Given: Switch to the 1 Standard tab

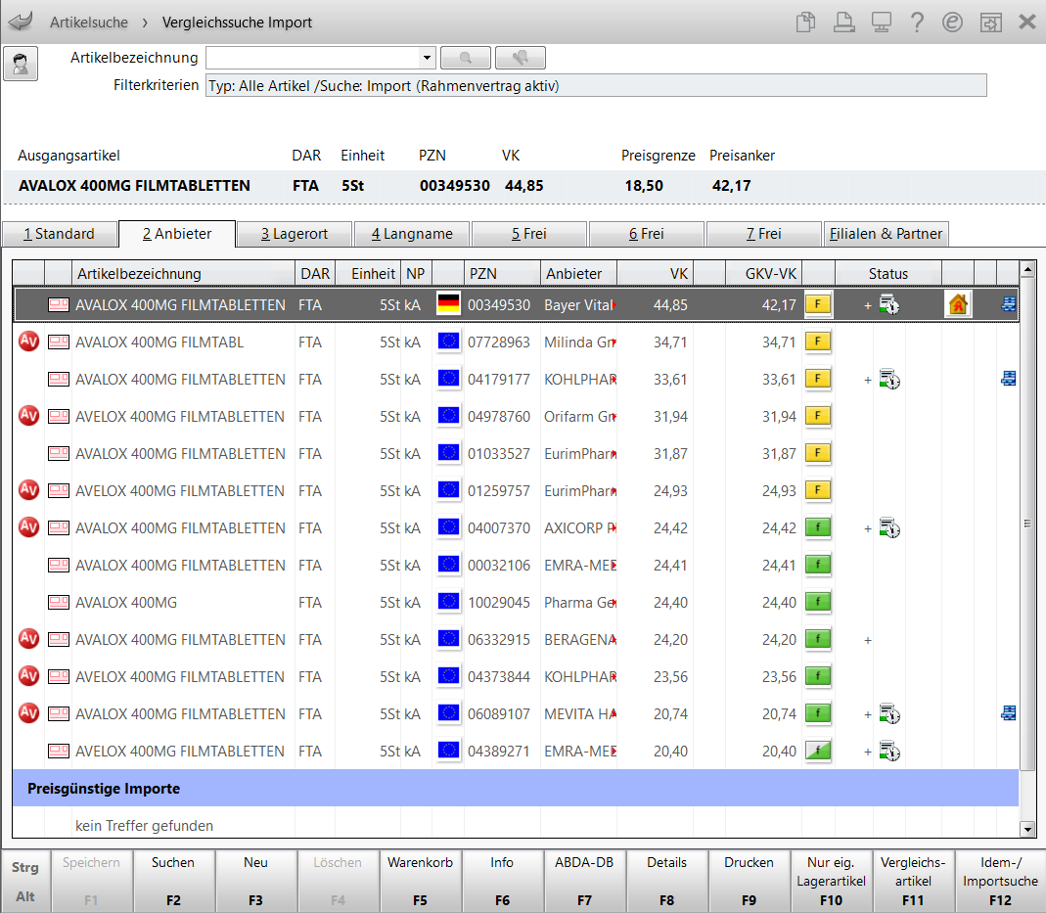Looking at the screenshot, I should 59,234.
